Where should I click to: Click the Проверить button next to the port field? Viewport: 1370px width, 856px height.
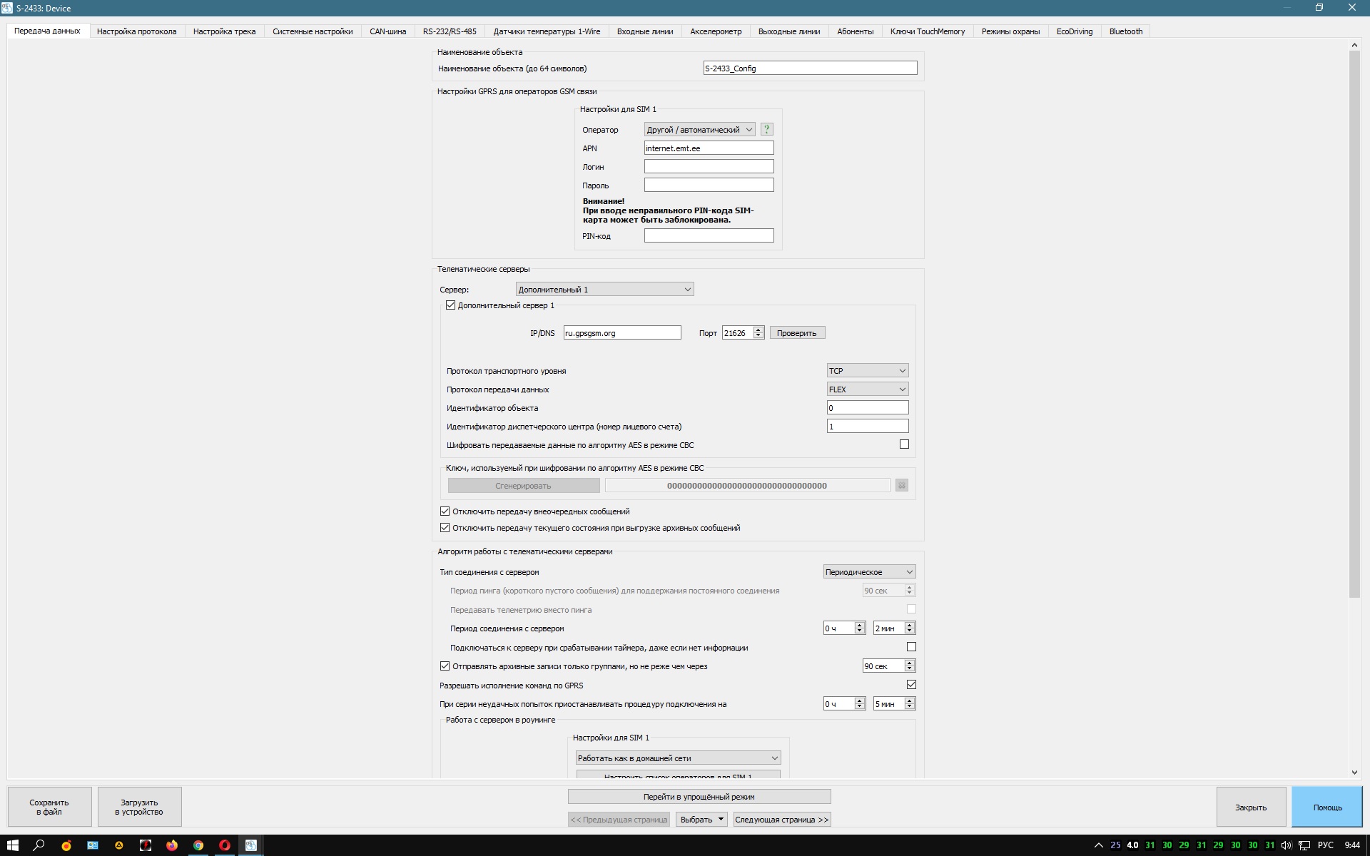pyautogui.click(x=796, y=333)
